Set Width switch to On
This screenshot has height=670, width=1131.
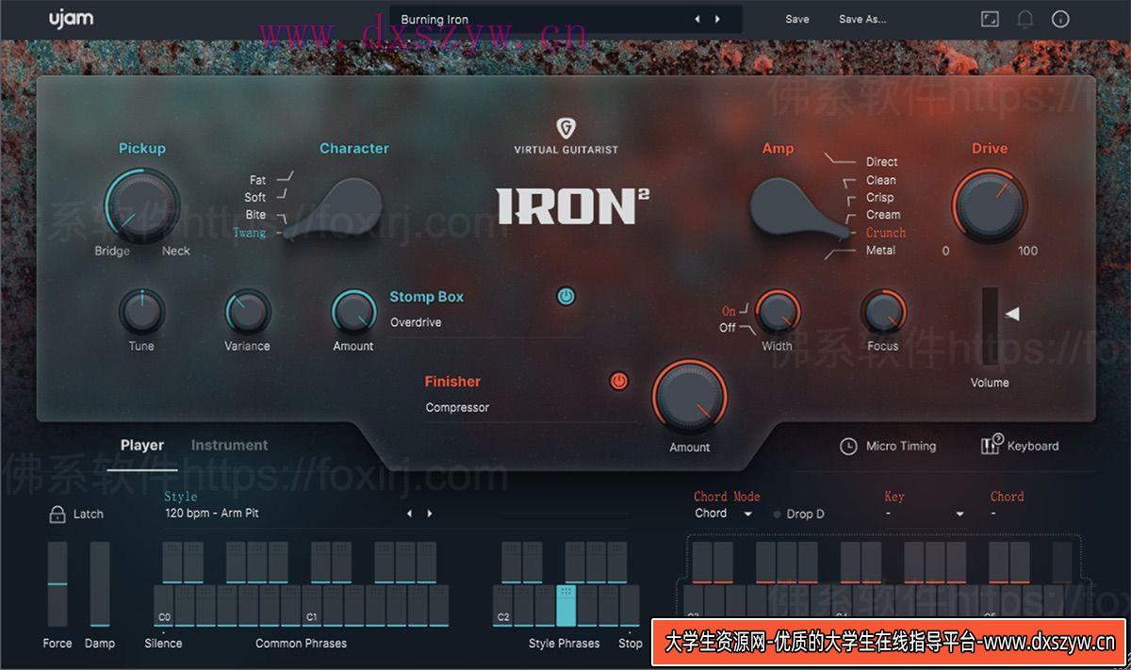729,311
